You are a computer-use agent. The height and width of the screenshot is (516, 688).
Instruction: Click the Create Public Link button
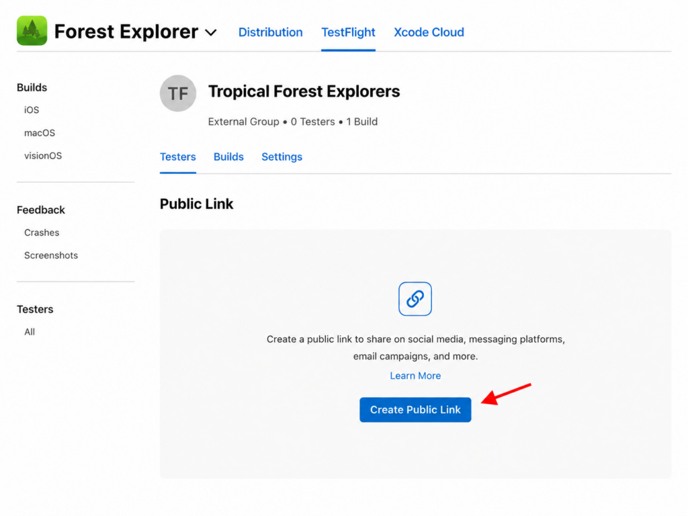[415, 410]
